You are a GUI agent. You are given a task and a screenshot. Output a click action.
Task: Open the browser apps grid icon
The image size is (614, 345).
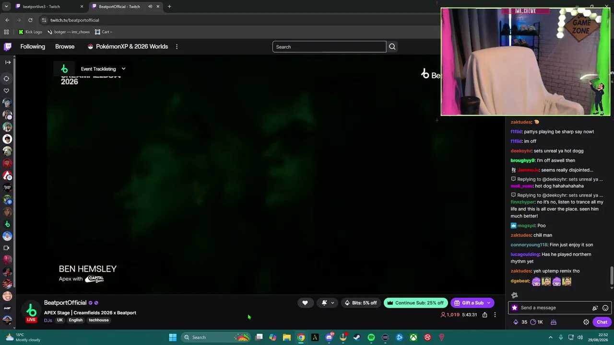click(6, 32)
